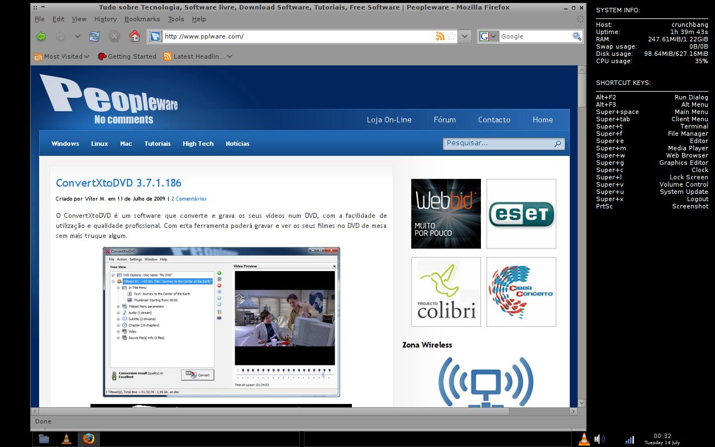Image resolution: width=715 pixels, height=447 pixels.
Task: Click the Zona Wireless image
Action: coord(486,381)
